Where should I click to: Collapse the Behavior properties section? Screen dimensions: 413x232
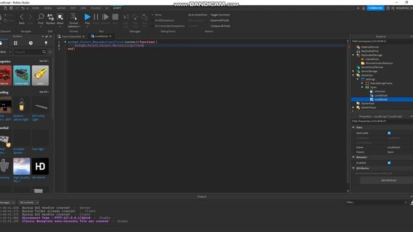pos(354,157)
